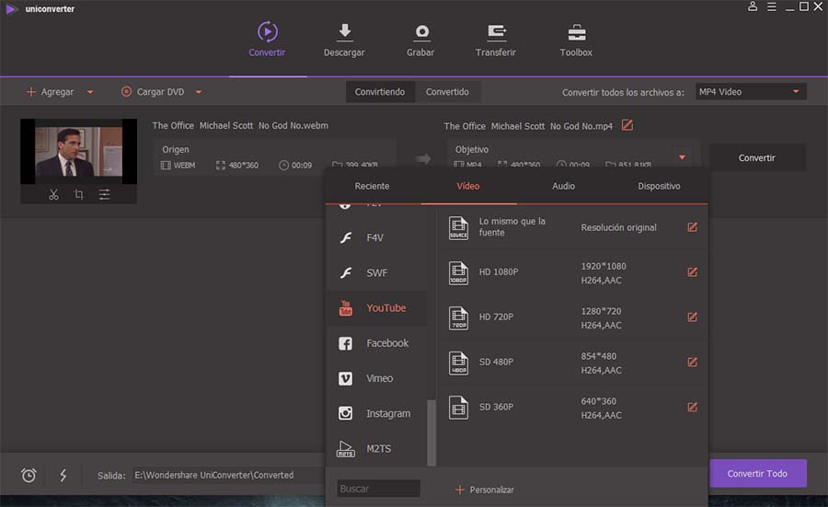Edit HD 1080P preset settings

(692, 272)
